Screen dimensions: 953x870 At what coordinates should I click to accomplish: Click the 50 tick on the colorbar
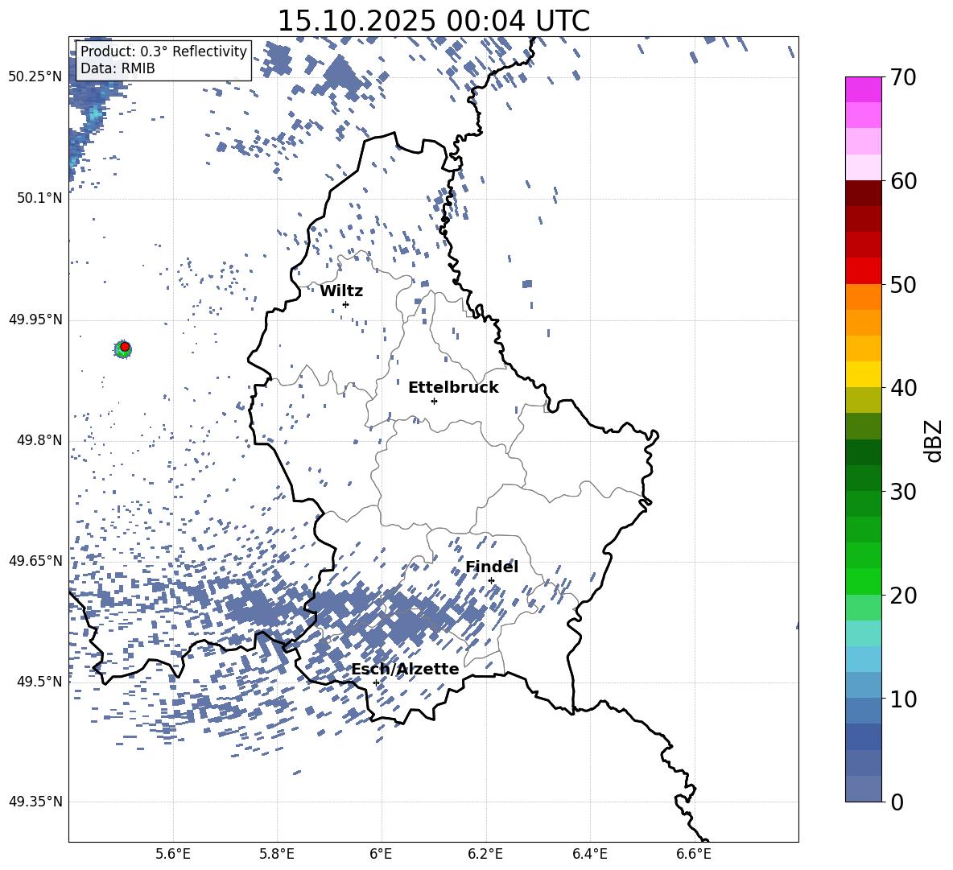point(903,285)
